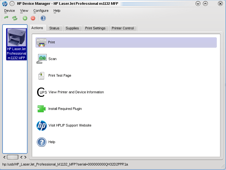Click the Print action printer icon
This screenshot has width=226, height=170.
[x=41, y=42]
